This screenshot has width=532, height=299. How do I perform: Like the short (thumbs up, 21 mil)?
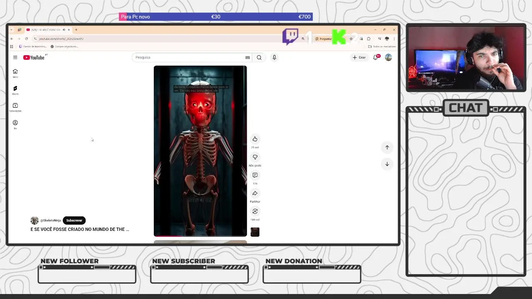(x=255, y=139)
